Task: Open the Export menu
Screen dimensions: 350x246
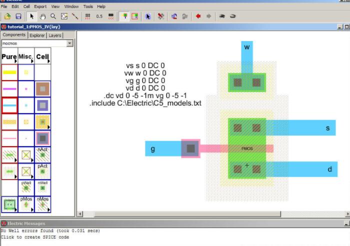Action: [x=40, y=6]
